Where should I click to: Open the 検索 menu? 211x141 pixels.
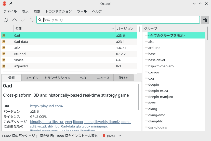point(37,11)
